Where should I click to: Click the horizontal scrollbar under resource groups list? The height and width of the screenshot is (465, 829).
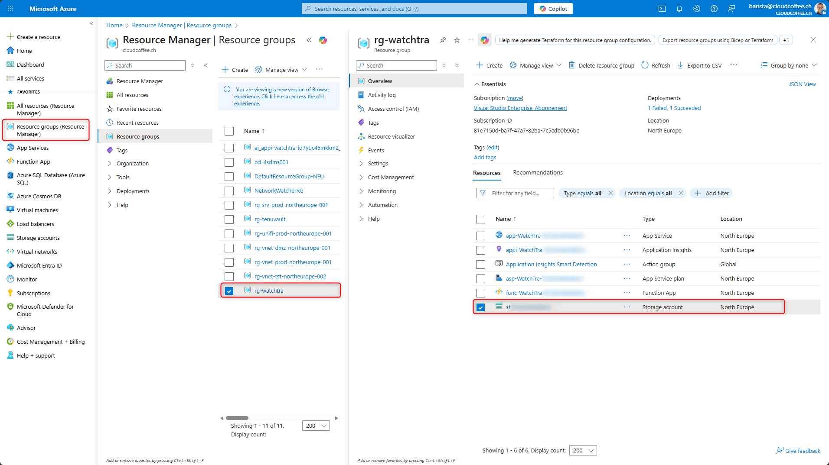237,418
